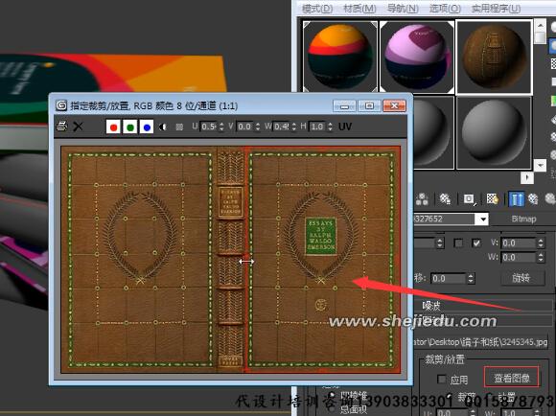The image size is (556, 416).
Task: Click the 旋转 button
Action: tap(521, 278)
